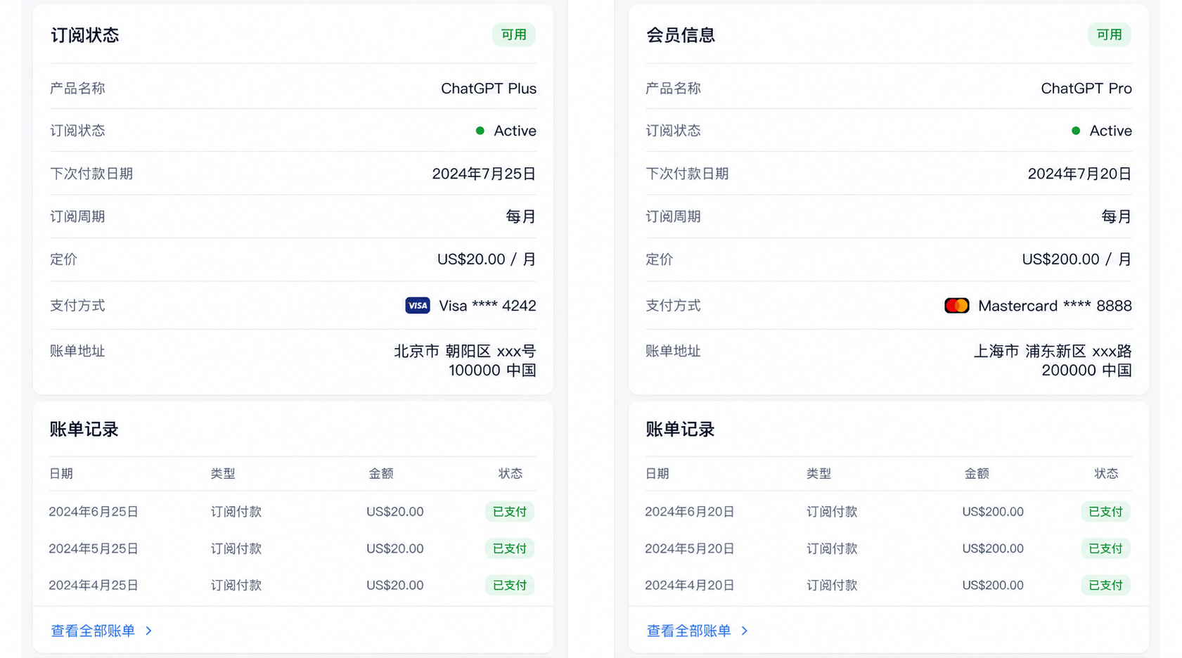Click 已支付 badge for 2024年5月25日
Screen dimensions: 1182x658
tap(510, 548)
